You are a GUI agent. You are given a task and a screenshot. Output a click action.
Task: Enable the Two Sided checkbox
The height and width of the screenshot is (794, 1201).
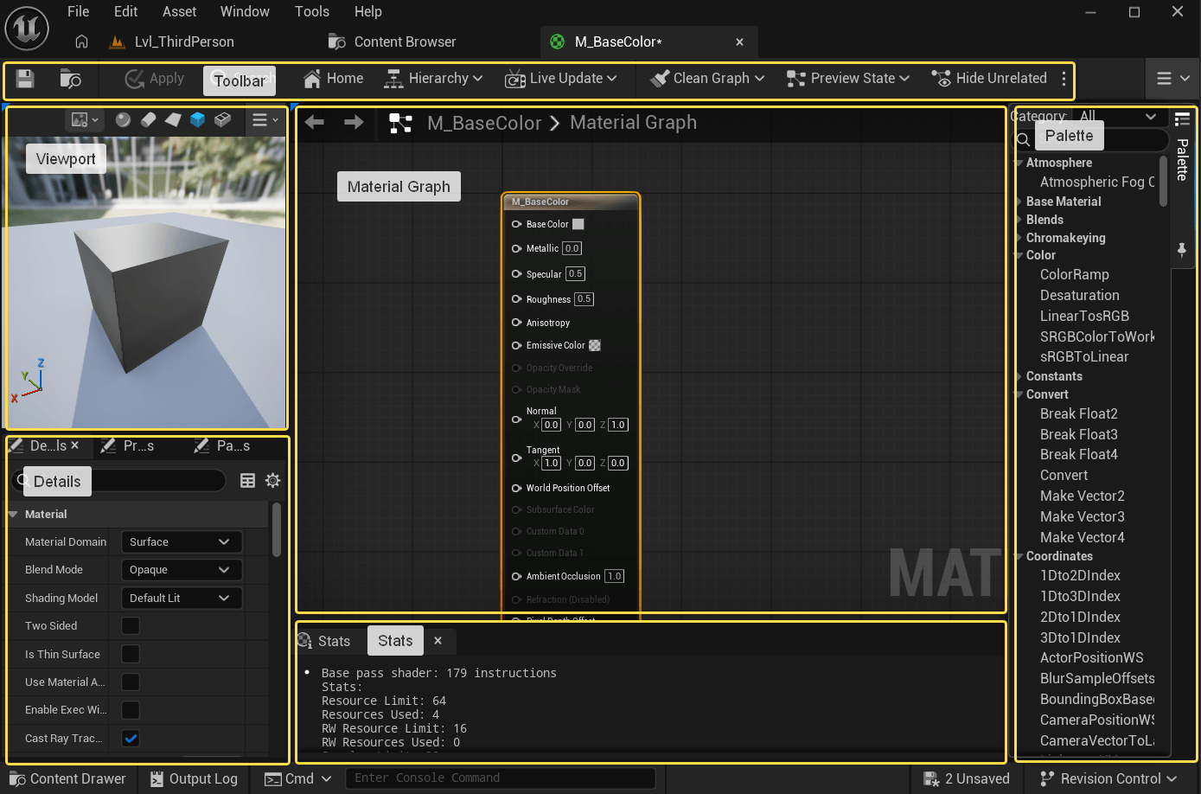[x=131, y=625]
